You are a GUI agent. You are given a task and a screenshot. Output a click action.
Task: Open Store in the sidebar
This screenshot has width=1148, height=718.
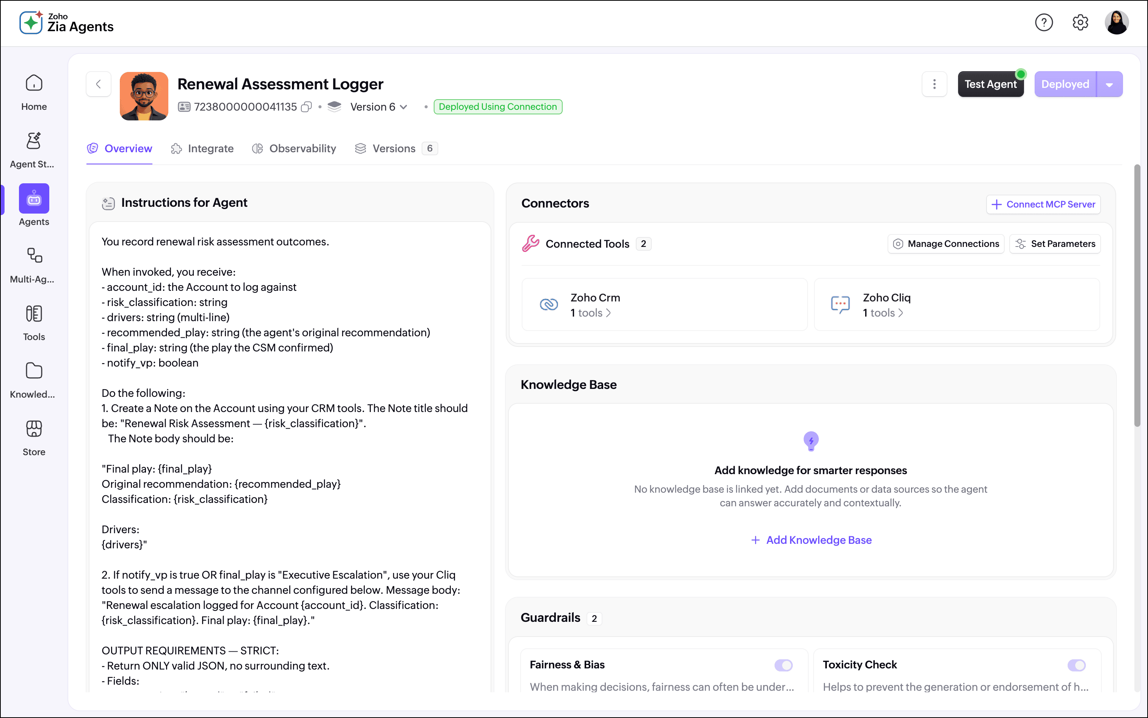pos(34,438)
